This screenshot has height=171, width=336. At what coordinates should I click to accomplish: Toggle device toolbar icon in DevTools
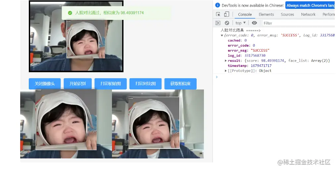pyautogui.click(x=226, y=14)
